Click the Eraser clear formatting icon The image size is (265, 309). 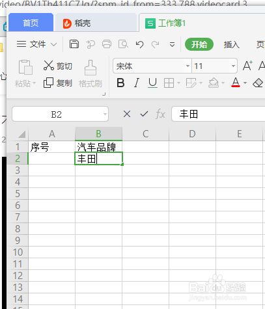tap(258, 83)
